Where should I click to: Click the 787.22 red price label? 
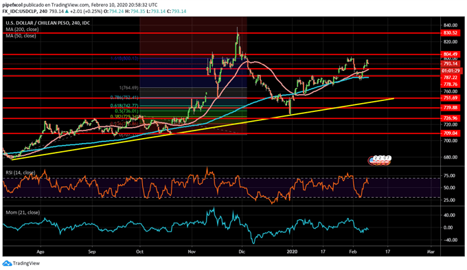click(x=450, y=78)
